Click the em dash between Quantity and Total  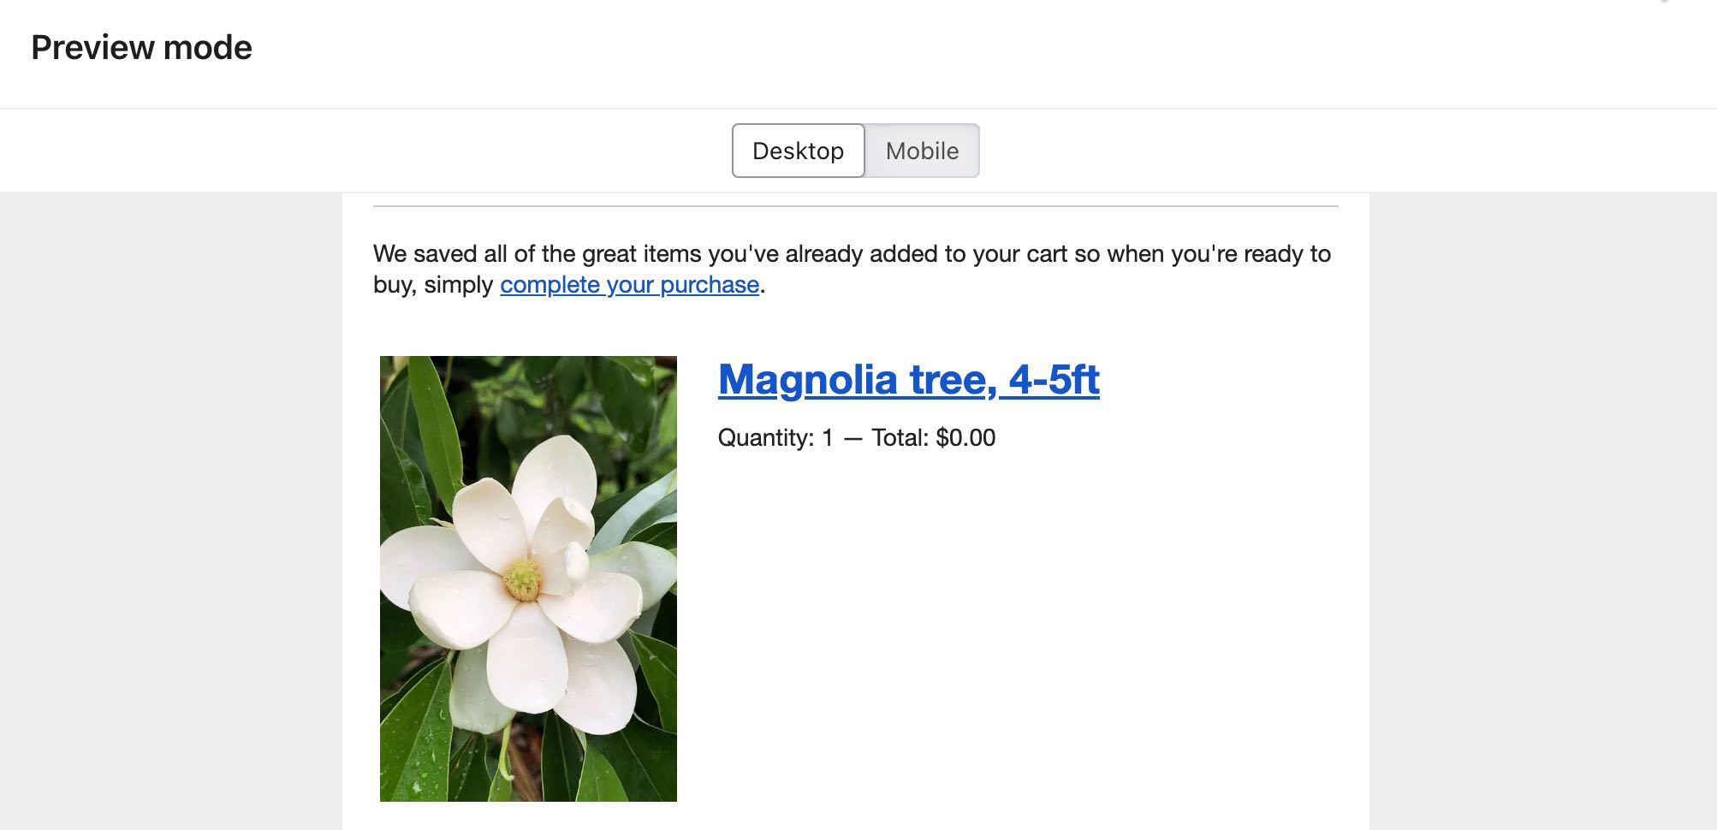[853, 438]
